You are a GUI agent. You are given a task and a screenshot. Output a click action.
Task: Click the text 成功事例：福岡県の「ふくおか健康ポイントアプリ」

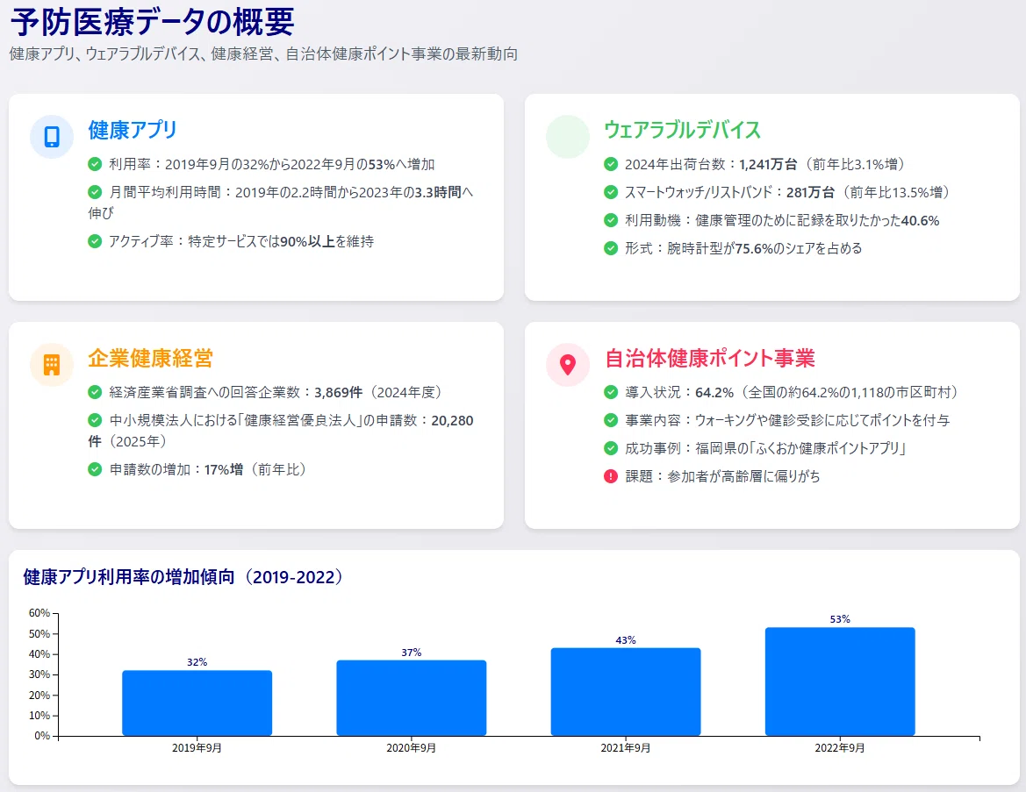tap(765, 449)
